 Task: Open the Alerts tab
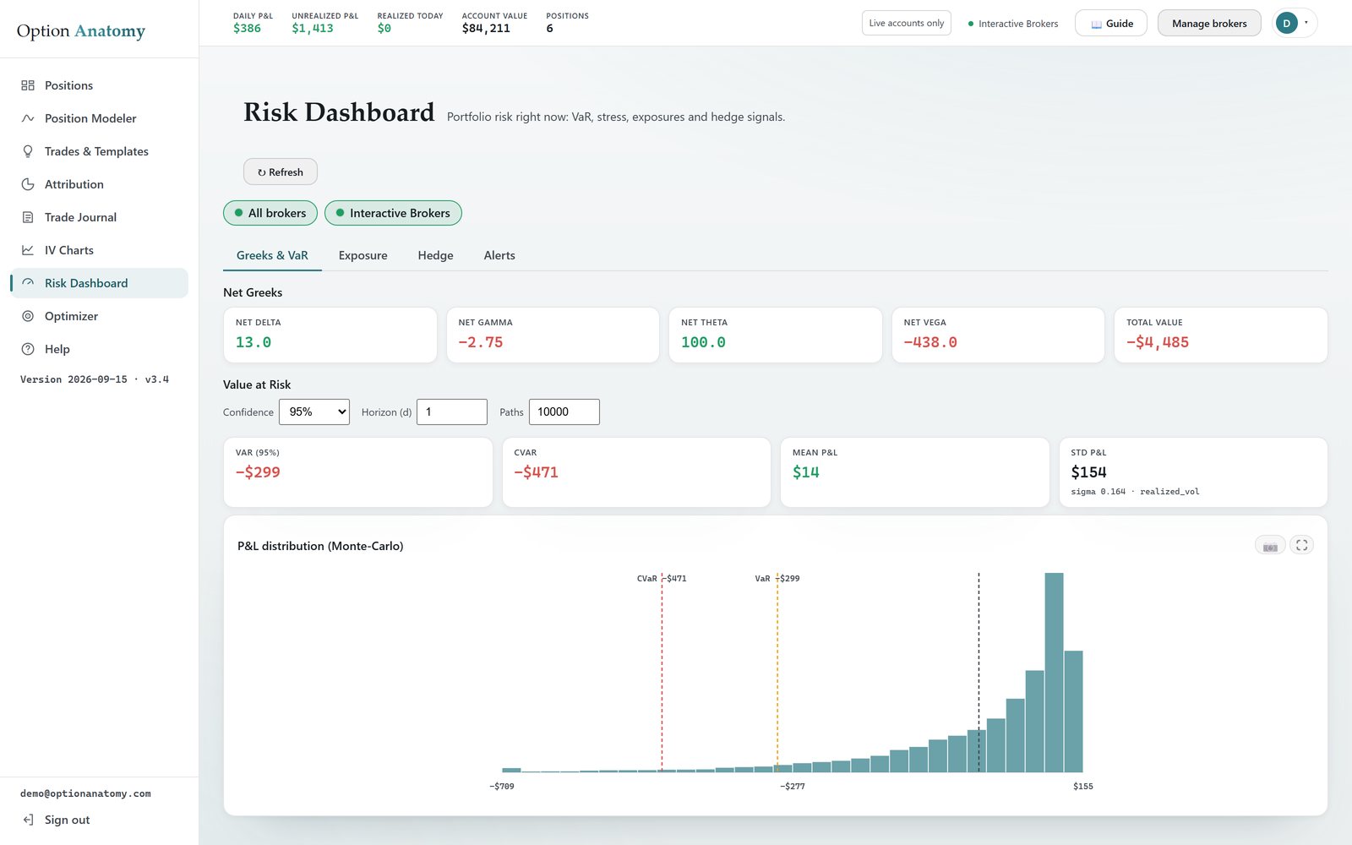[x=499, y=255]
